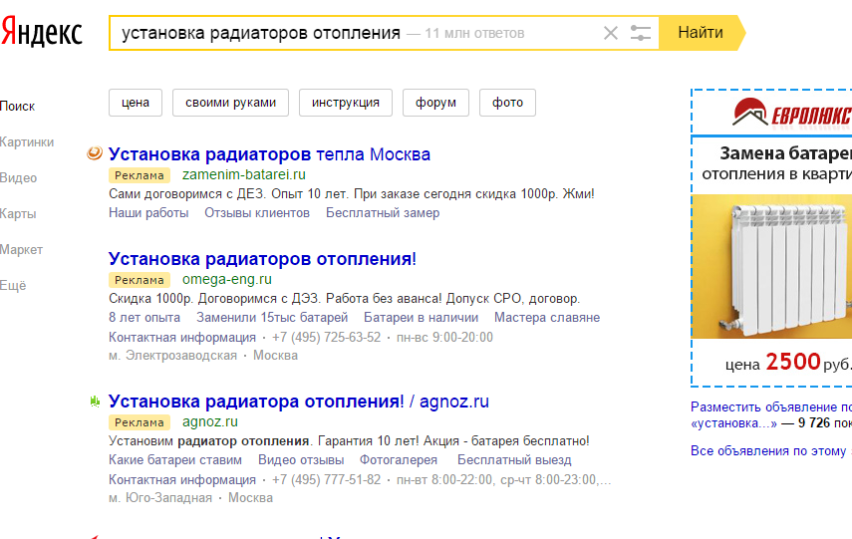Image resolution: width=852 pixels, height=539 pixels.
Task: Open Бесплатный выезд sitelink
Action: pyautogui.click(x=514, y=459)
